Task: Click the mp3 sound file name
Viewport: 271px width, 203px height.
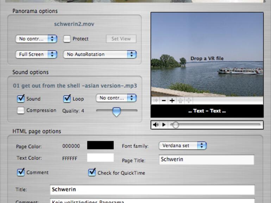Action: [75, 86]
